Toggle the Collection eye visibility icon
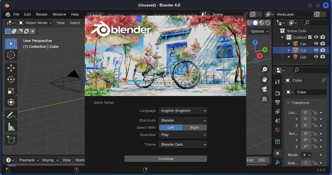Screen dimensions: 332x175 316,37
